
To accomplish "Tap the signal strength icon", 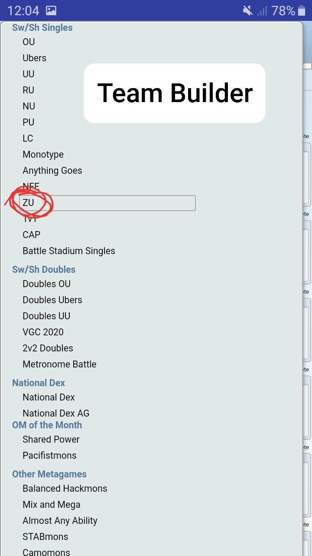I will pos(262,10).
